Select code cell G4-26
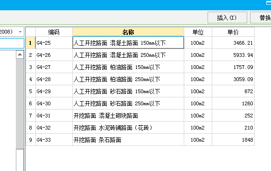Image resolution: width=271 pixels, height=171 pixels. (x=54, y=55)
